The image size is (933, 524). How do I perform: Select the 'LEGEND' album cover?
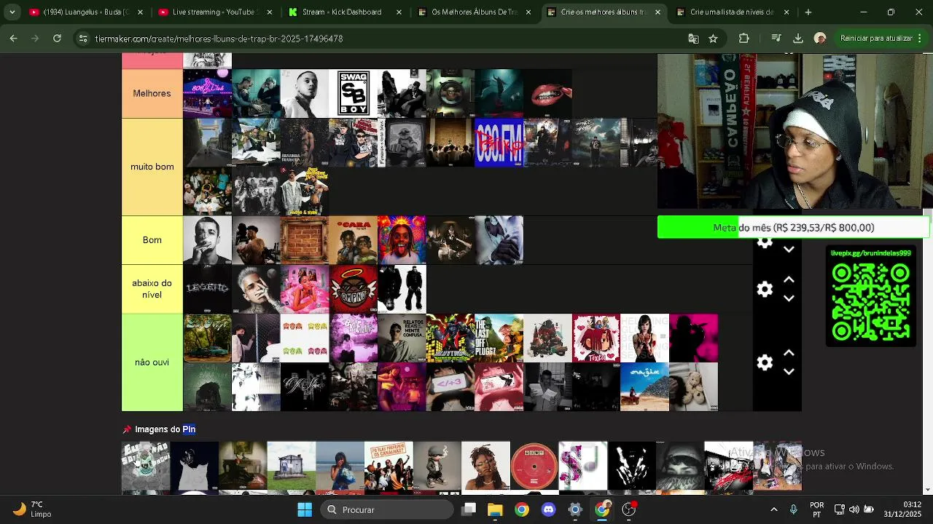(207, 289)
